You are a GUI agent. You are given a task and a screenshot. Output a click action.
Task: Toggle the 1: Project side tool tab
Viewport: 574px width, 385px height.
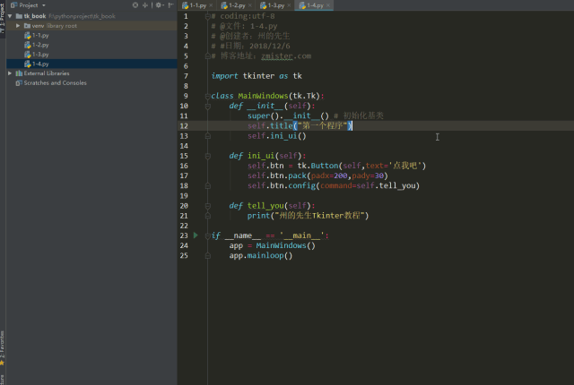tap(3, 18)
